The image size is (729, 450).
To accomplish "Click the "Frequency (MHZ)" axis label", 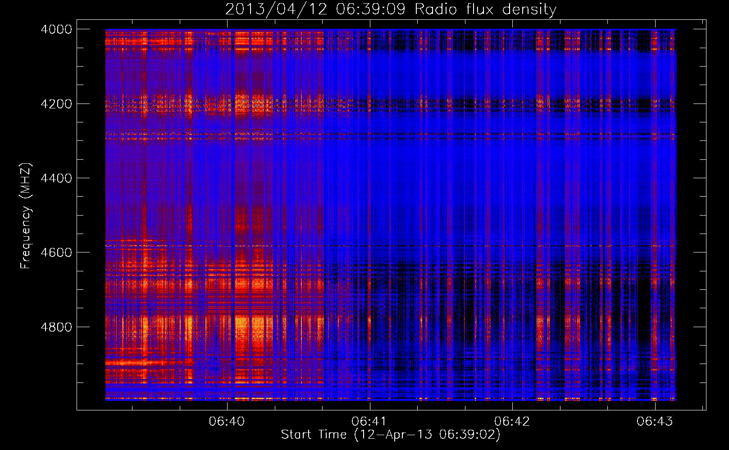I will coord(26,216).
